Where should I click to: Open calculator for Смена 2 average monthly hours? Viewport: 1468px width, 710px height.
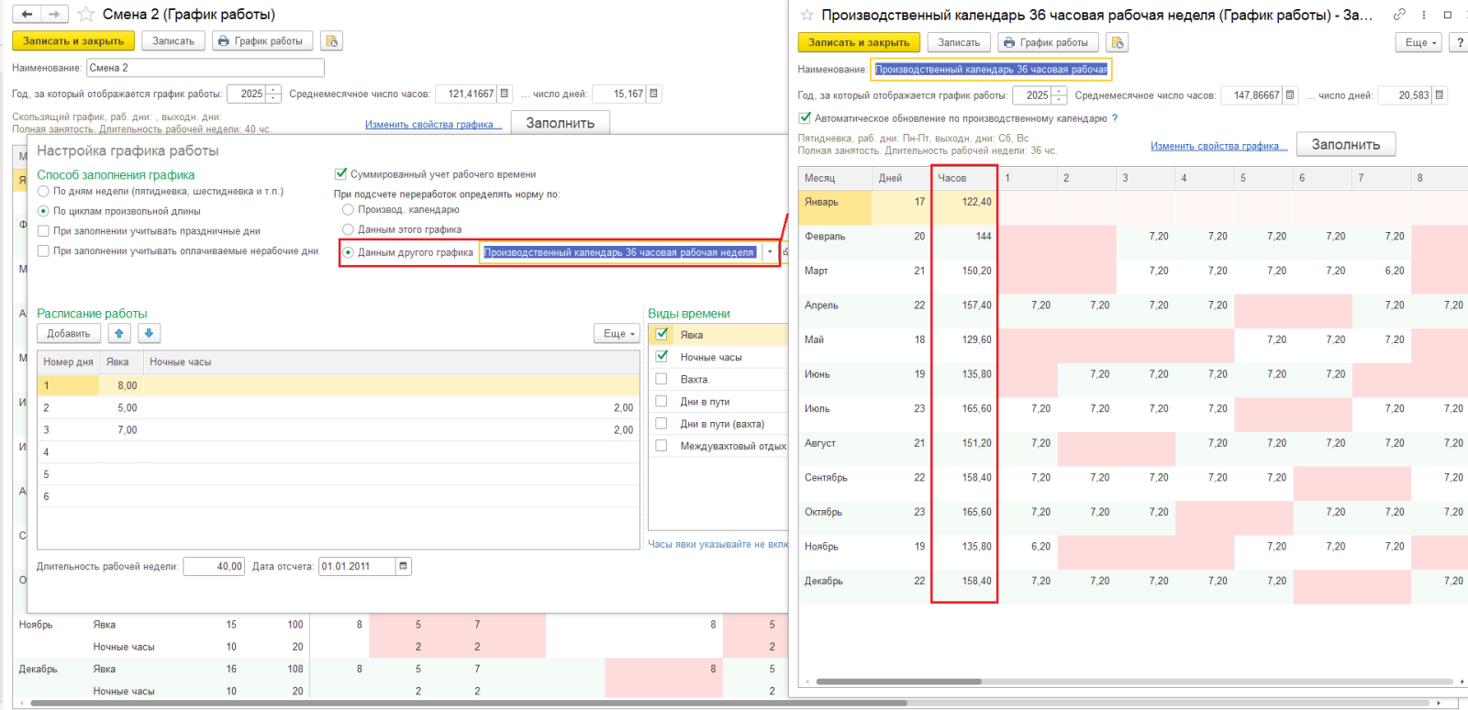point(505,94)
